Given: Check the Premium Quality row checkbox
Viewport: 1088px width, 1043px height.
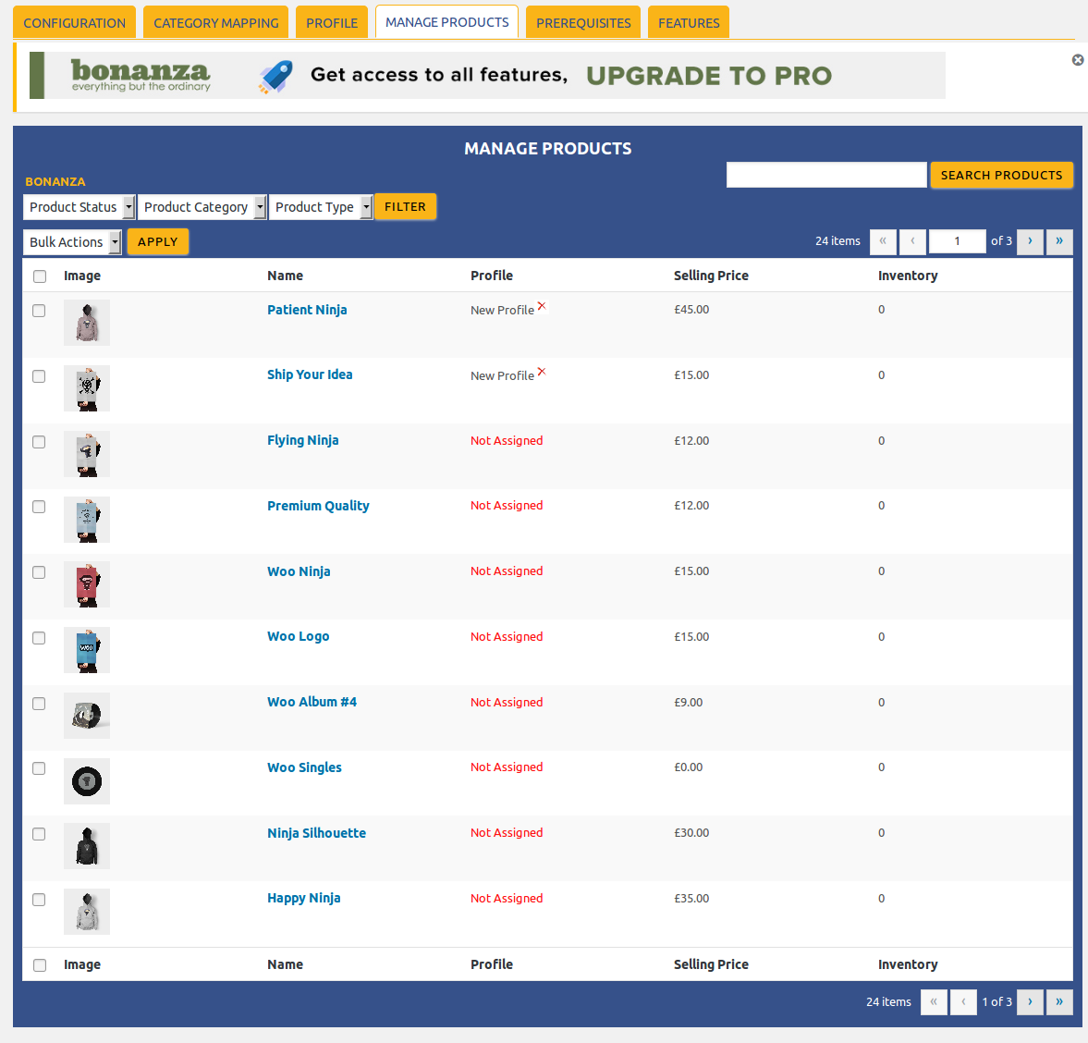Looking at the screenshot, I should pyautogui.click(x=39, y=507).
